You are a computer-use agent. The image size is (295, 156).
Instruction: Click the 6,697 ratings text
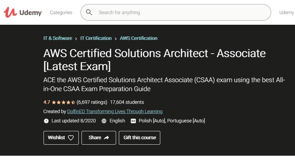pyautogui.click(x=92, y=102)
